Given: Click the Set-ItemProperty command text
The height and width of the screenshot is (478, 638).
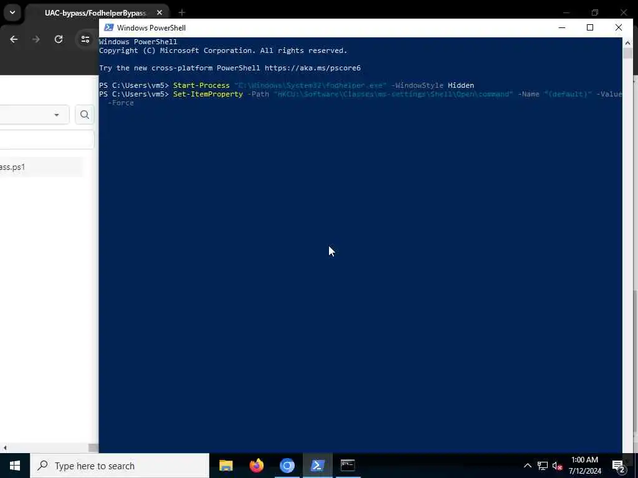Looking at the screenshot, I should click(208, 94).
